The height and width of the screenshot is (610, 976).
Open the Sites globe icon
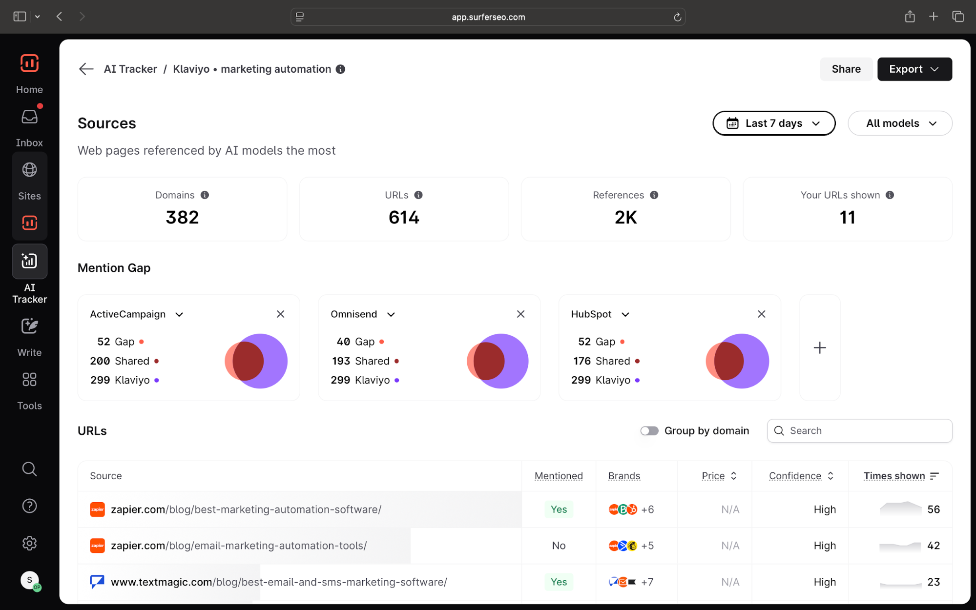(x=29, y=170)
